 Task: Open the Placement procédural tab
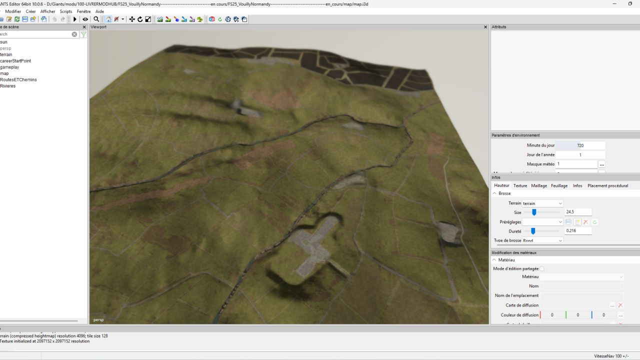(x=608, y=185)
